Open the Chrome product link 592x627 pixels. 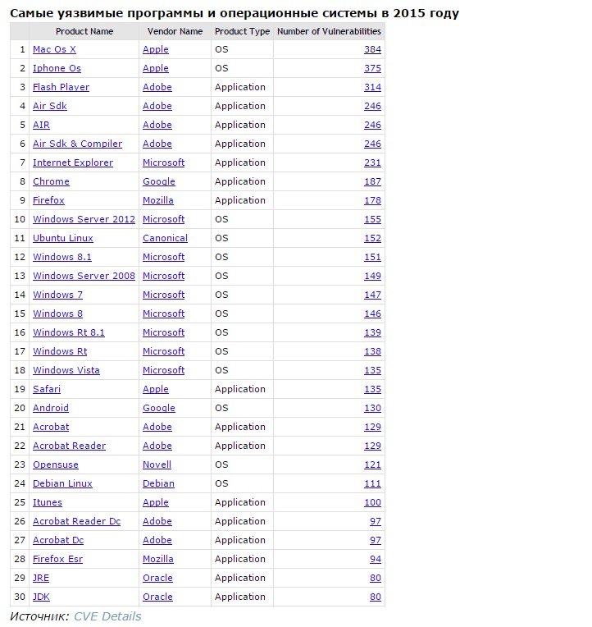[51, 181]
